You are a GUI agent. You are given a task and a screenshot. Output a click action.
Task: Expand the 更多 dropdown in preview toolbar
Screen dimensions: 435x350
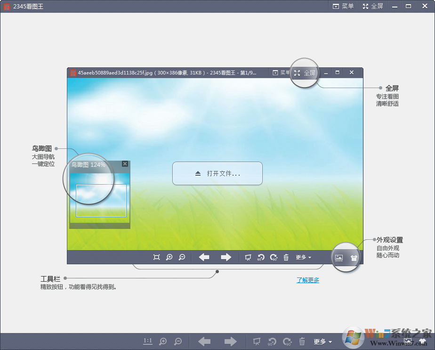(x=303, y=257)
